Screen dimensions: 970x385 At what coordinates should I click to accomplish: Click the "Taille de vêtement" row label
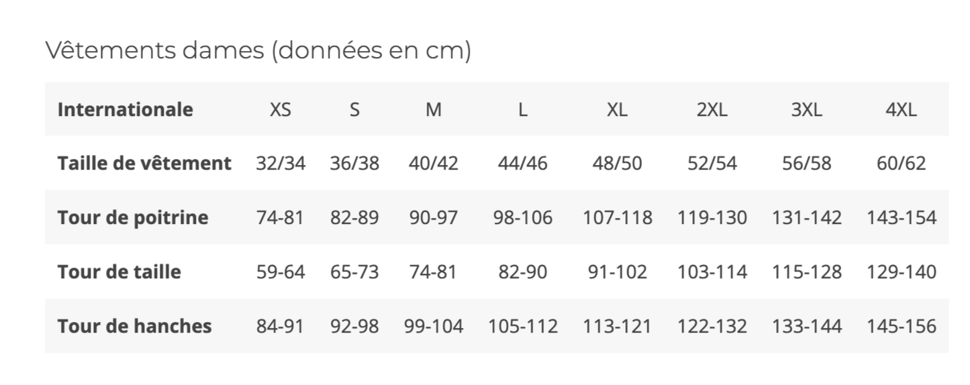(144, 164)
